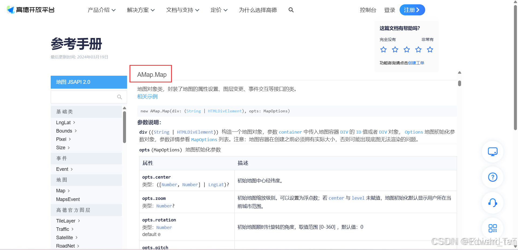518x250 pixels.
Task: Expand the Traffic sidebar item
Action: [x=65, y=229]
